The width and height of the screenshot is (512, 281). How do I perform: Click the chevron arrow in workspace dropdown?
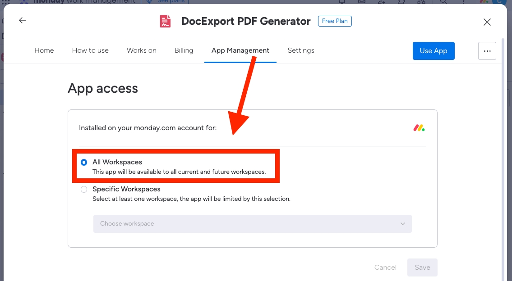click(x=403, y=224)
